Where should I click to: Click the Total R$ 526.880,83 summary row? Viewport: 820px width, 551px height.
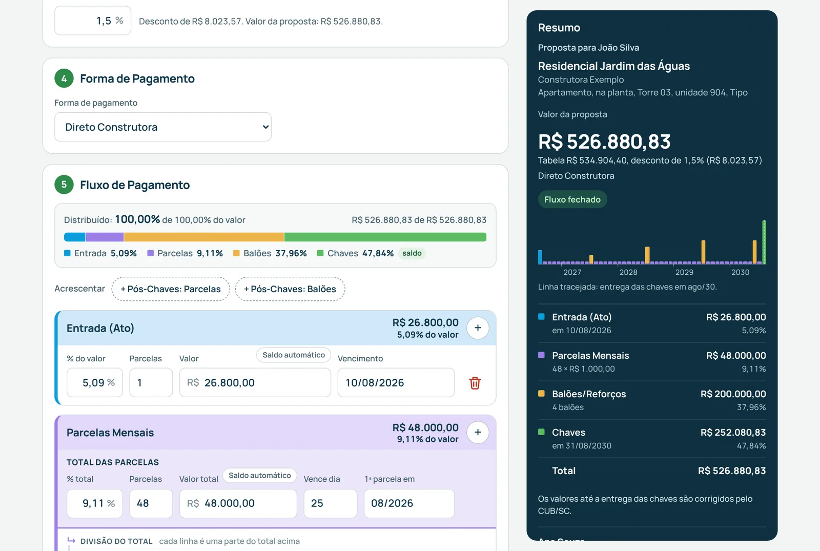tap(652, 471)
